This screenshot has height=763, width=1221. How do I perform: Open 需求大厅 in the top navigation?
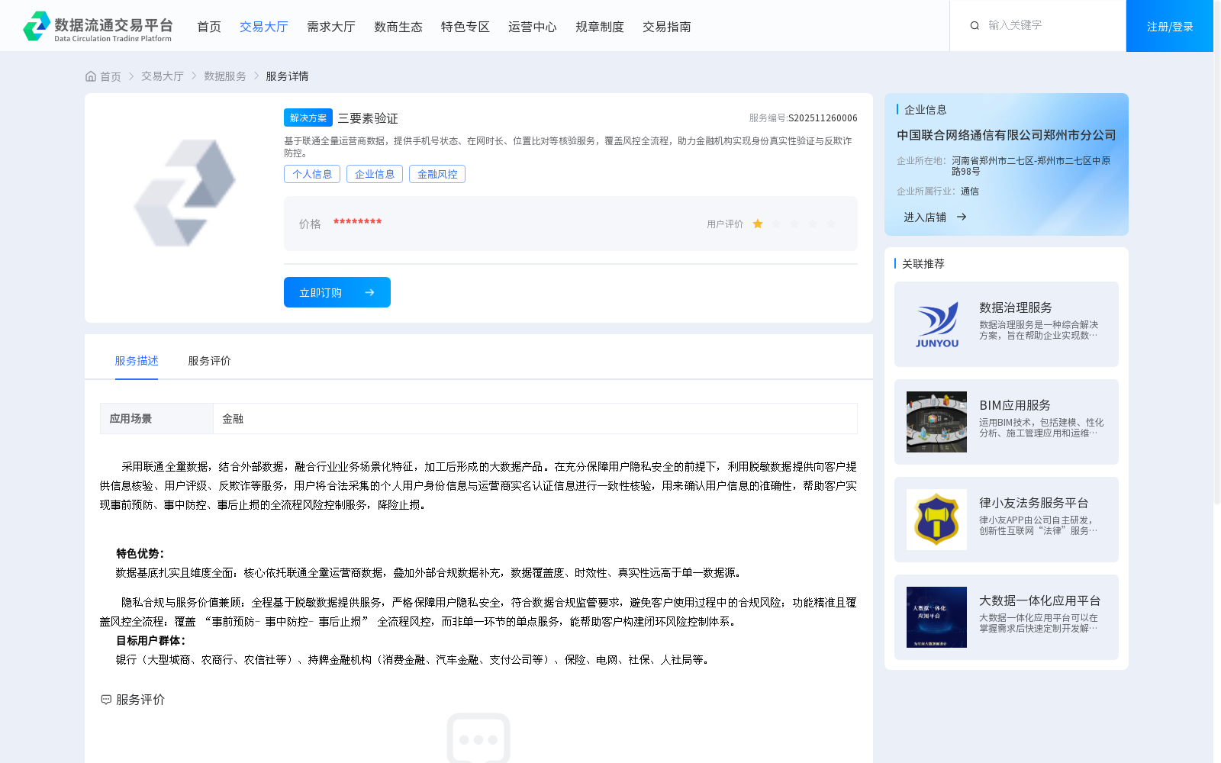point(331,27)
